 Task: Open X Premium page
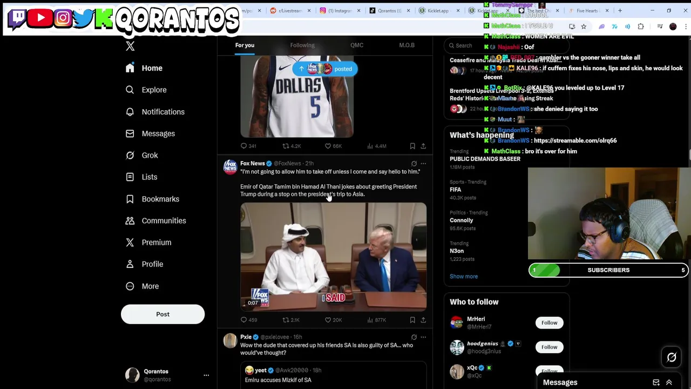(x=148, y=242)
